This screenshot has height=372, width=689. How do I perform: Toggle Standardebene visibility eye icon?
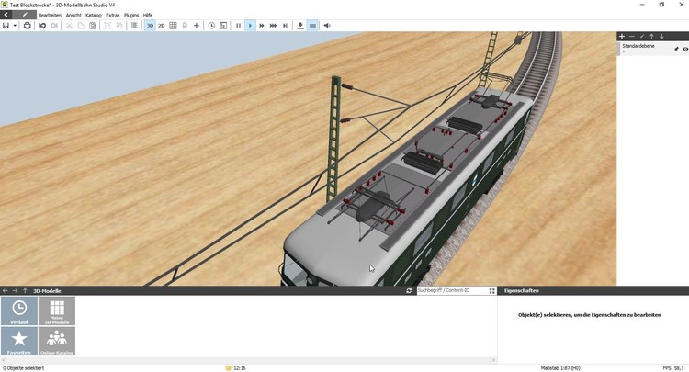685,49
